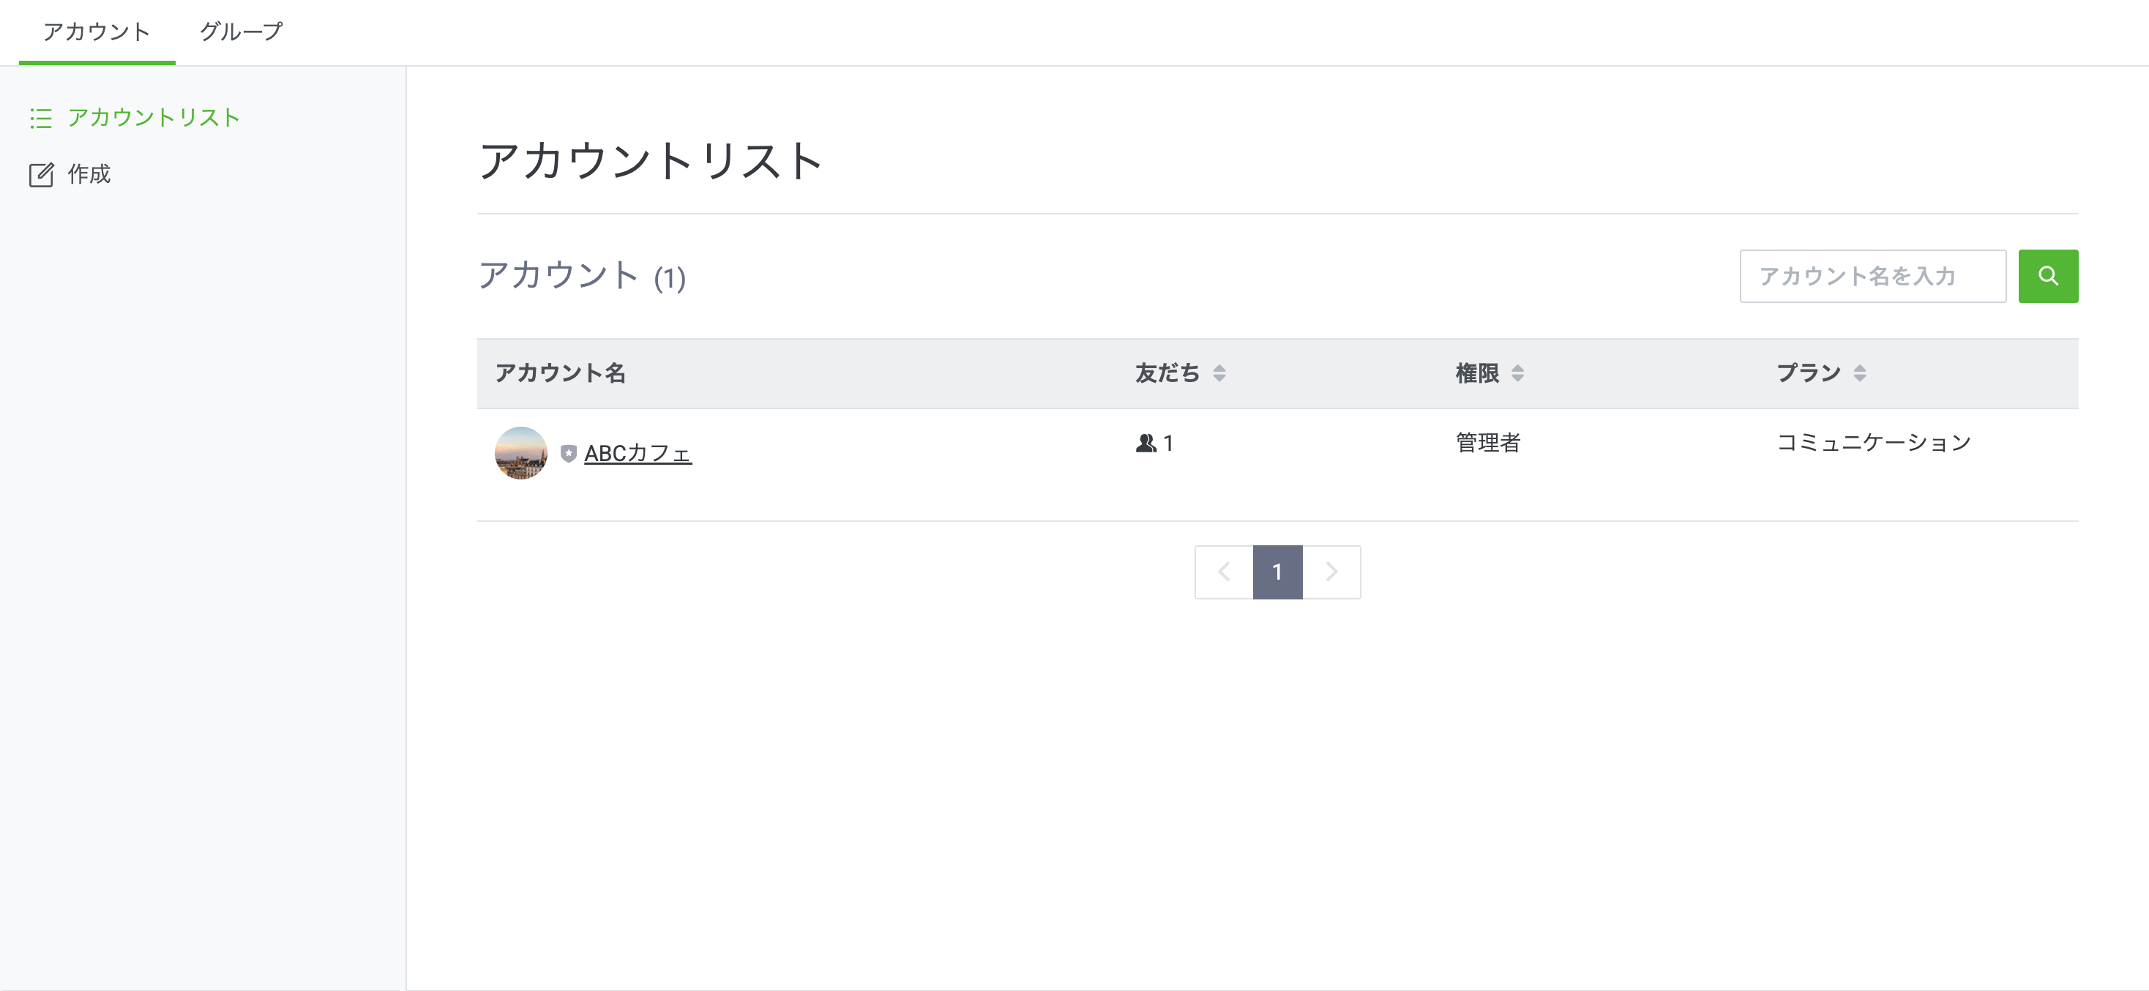Image resolution: width=2149 pixels, height=991 pixels.
Task: Select page 1 in pagination
Action: tap(1277, 572)
